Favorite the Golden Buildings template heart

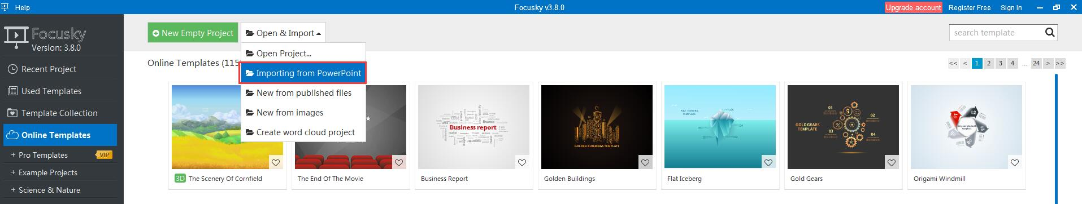tap(645, 162)
